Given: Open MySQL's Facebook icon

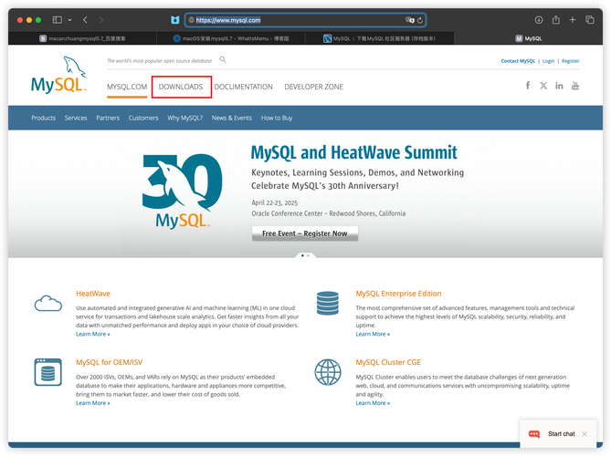Looking at the screenshot, I should pyautogui.click(x=527, y=86).
